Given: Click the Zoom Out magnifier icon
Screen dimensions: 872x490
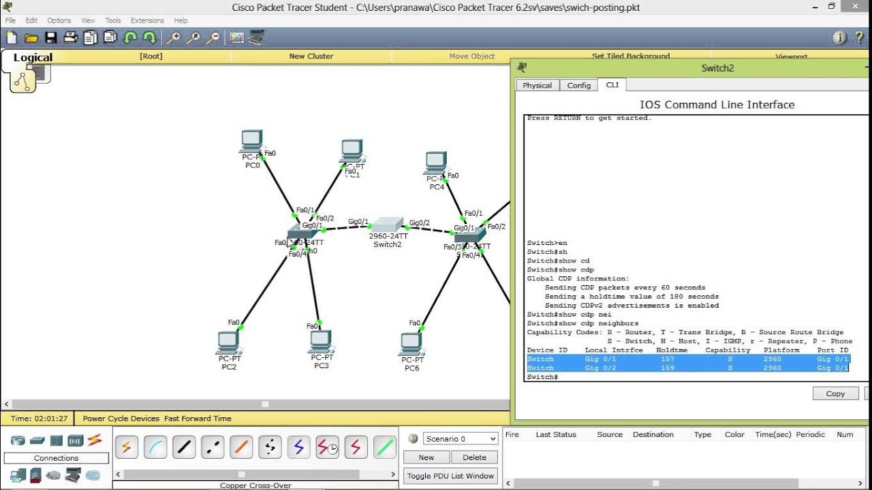Looking at the screenshot, I should (213, 38).
